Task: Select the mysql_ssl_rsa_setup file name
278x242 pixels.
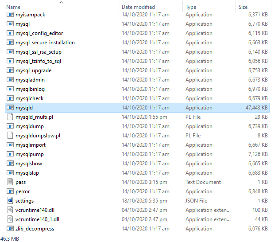Action: (39, 52)
